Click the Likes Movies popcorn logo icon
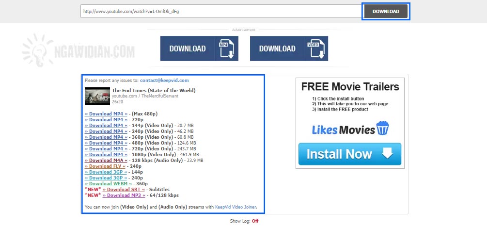 tap(383, 129)
